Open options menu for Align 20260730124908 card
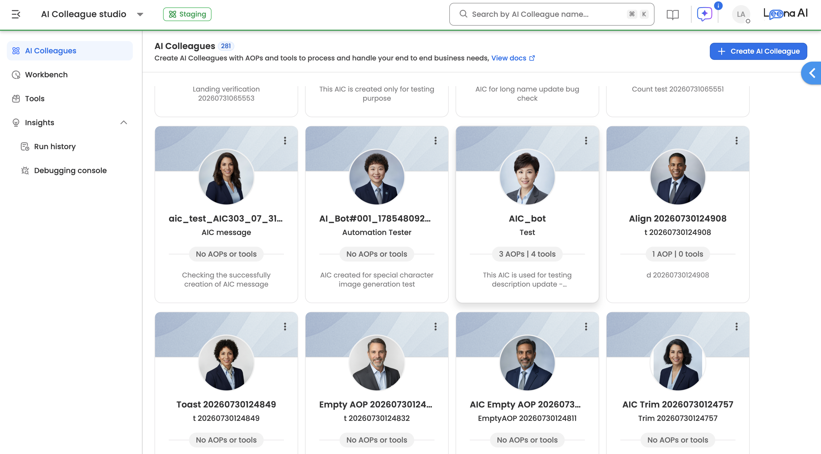This screenshot has width=821, height=454. (x=736, y=141)
